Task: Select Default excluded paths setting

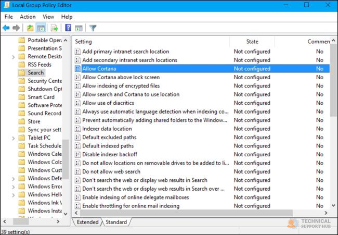Action: (x=202, y=137)
